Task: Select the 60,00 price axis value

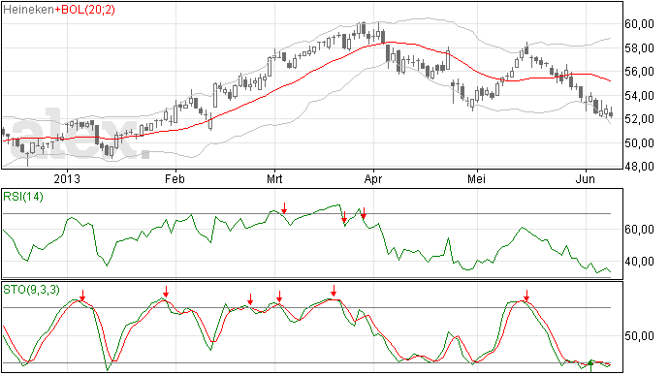Action: [x=640, y=24]
